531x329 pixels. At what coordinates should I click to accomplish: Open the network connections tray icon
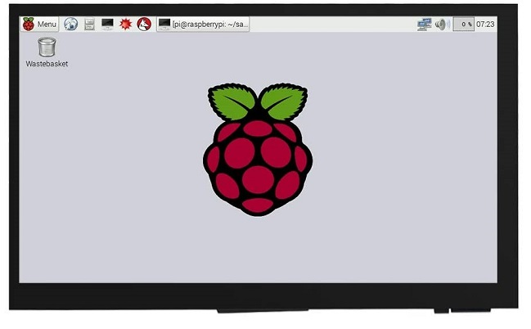coord(425,25)
